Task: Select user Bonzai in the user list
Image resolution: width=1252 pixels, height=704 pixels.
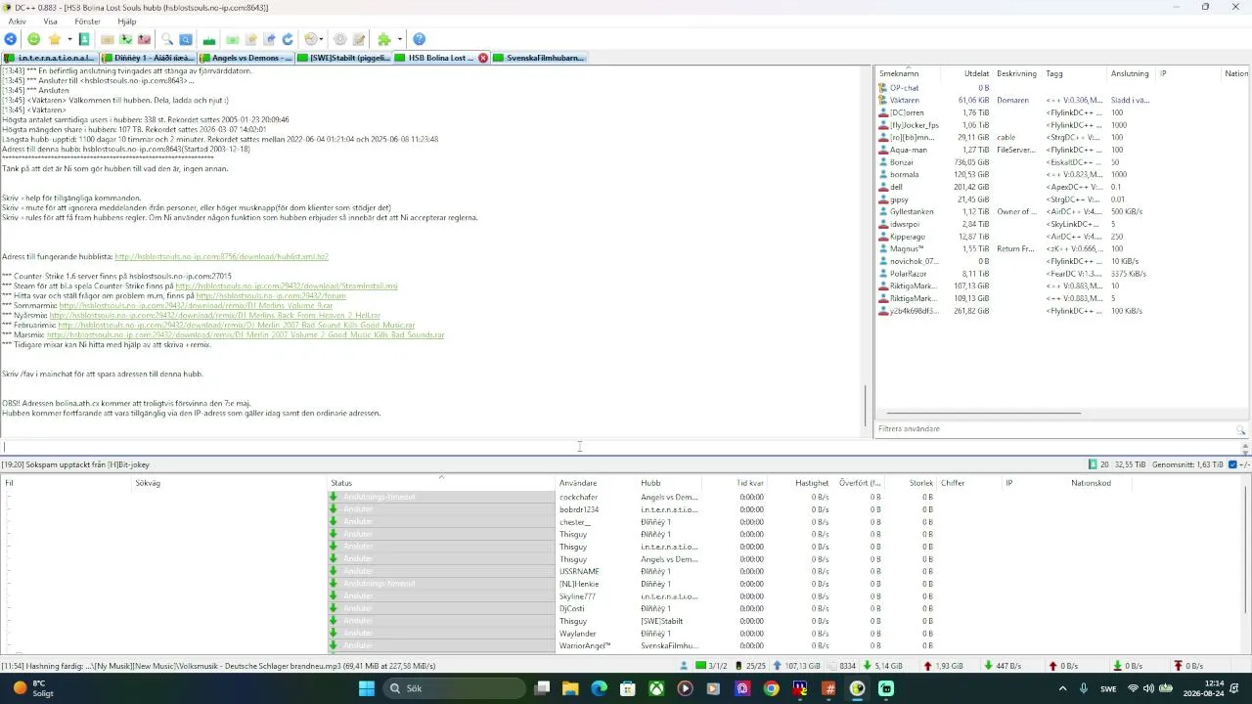Action: pos(1062,162)
